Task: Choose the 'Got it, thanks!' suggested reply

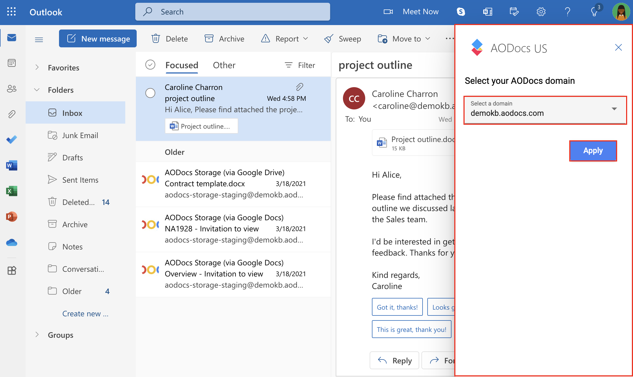Action: (x=397, y=307)
